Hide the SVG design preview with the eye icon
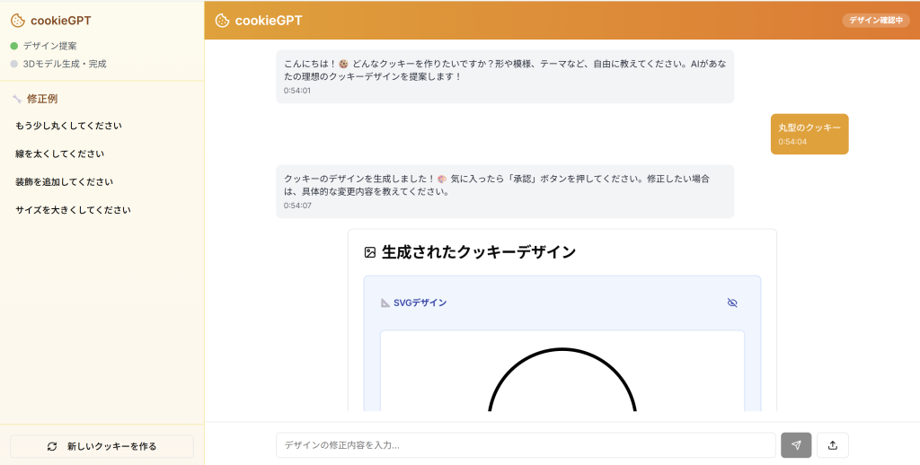The width and height of the screenshot is (920, 465). point(732,303)
